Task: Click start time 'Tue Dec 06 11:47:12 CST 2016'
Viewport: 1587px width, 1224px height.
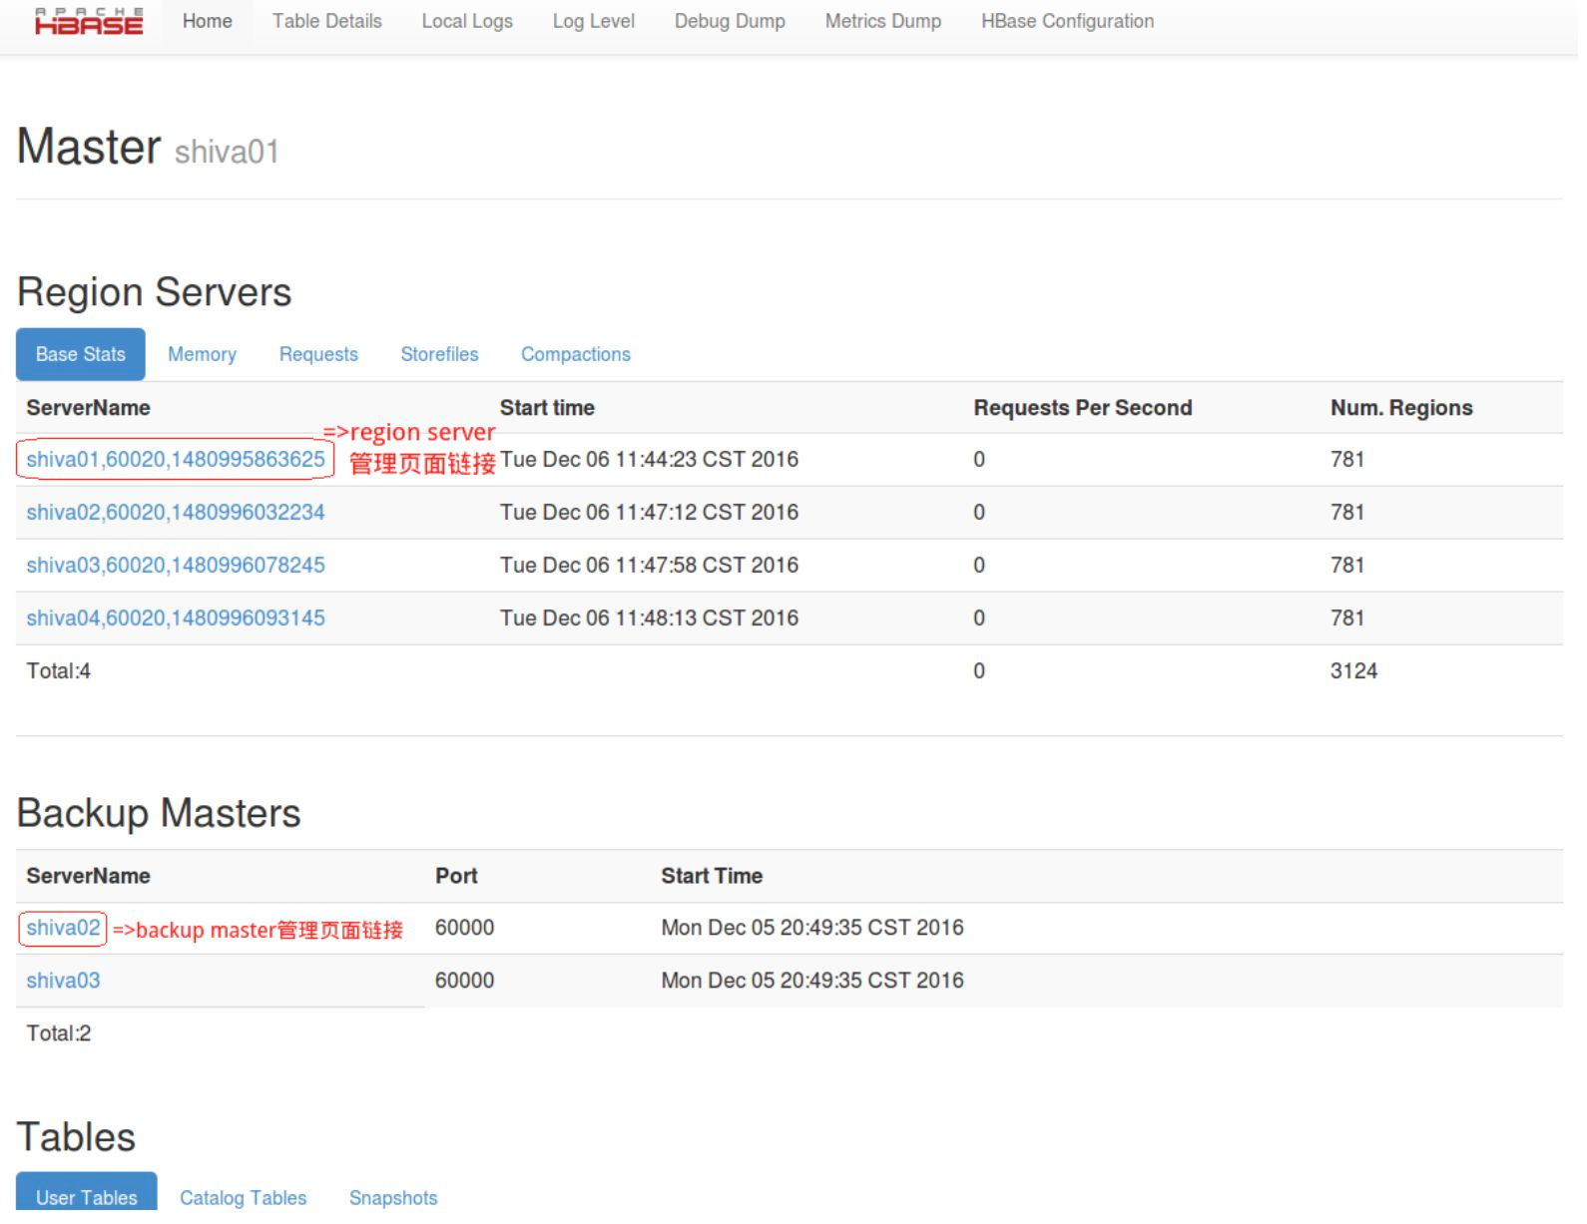Action: (649, 512)
